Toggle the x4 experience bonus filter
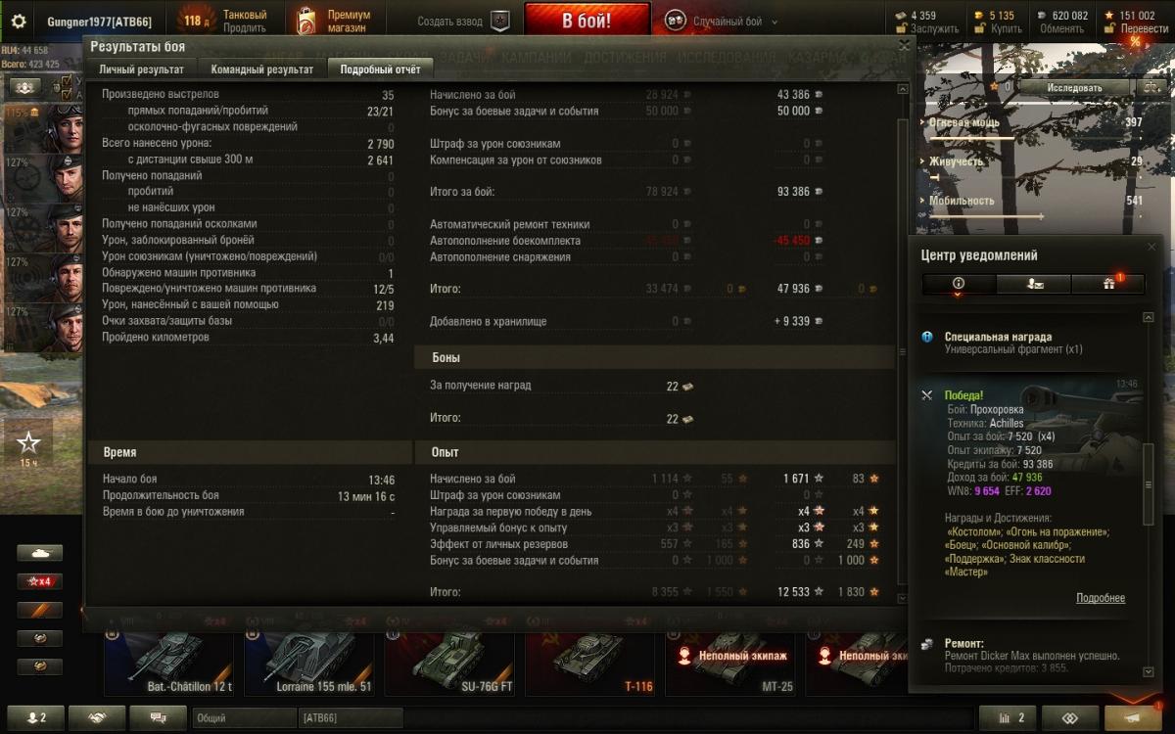This screenshot has height=734, width=1175. [39, 581]
